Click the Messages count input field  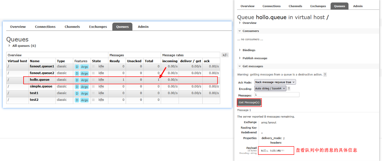click(x=276, y=95)
